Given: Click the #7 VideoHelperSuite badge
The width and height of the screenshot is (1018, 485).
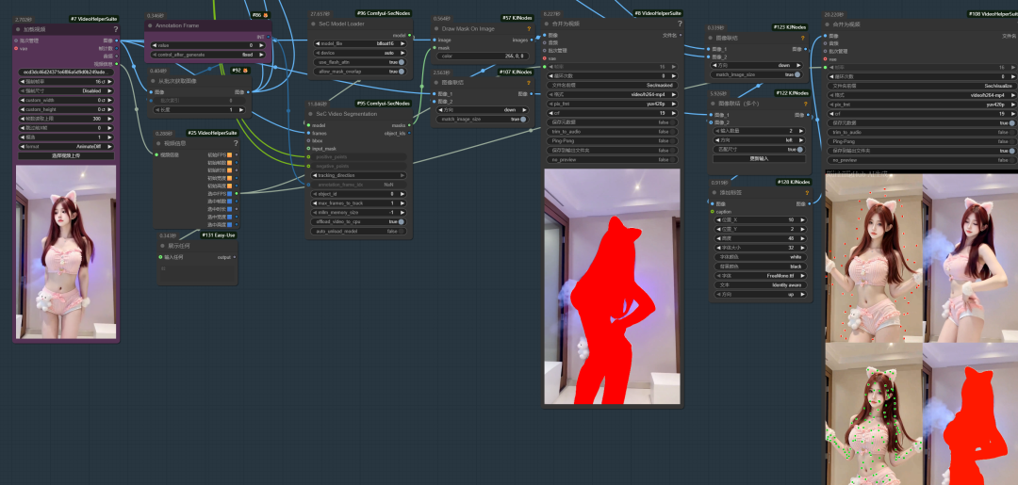Looking at the screenshot, I should 93,19.
